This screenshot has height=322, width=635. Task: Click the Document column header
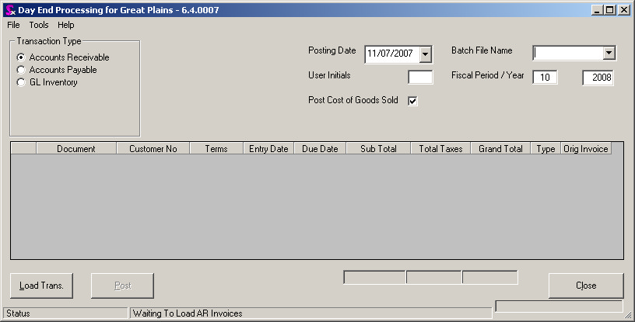coord(75,148)
